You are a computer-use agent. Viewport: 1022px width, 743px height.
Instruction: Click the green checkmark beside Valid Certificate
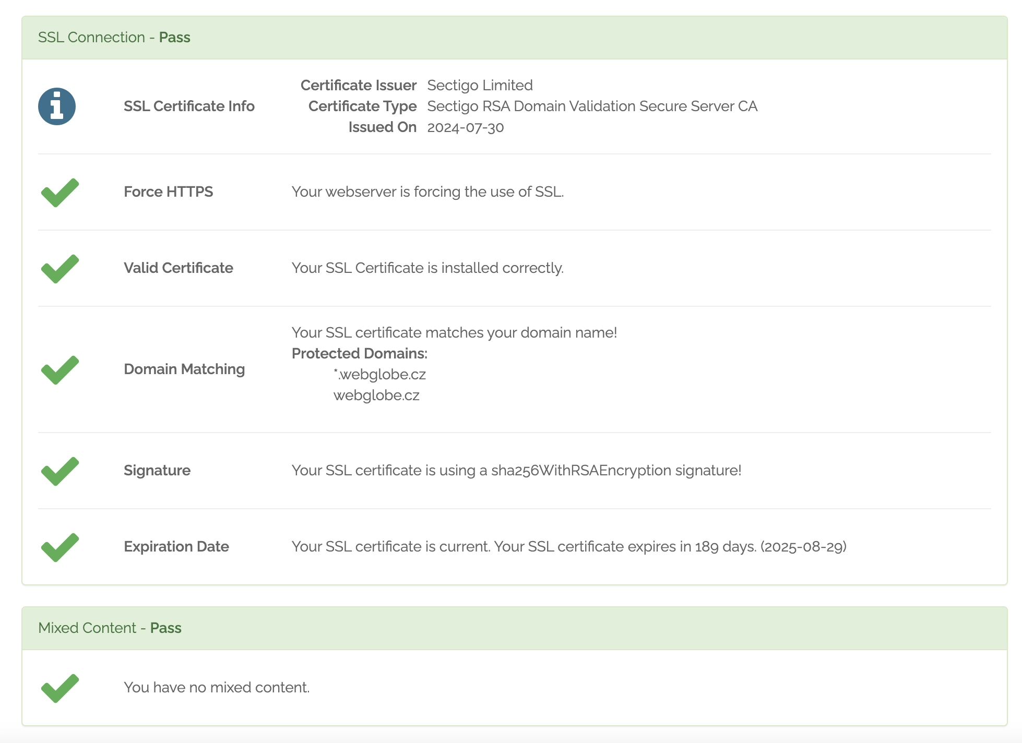[60, 269]
